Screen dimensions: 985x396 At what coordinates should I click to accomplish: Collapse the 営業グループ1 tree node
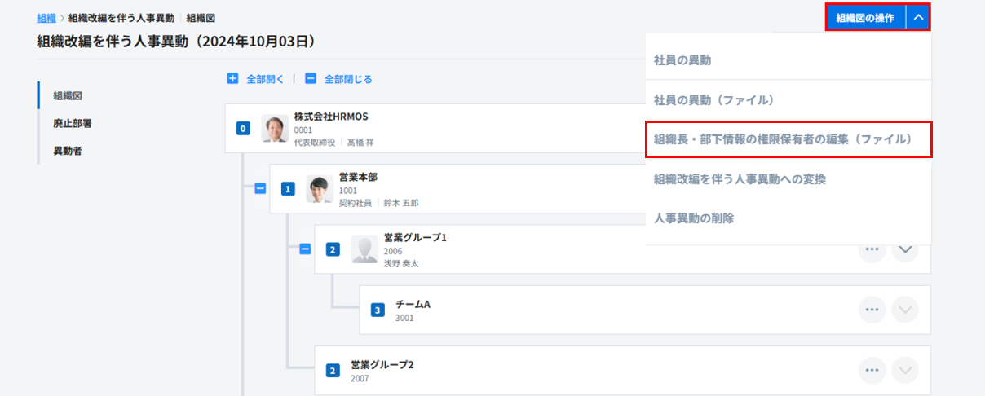[305, 249]
